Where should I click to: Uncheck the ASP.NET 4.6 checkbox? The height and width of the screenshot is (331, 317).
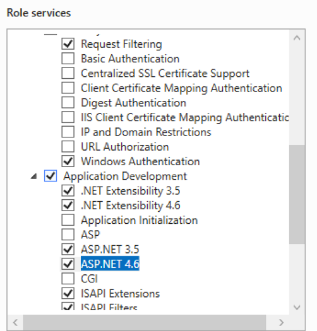coord(68,264)
